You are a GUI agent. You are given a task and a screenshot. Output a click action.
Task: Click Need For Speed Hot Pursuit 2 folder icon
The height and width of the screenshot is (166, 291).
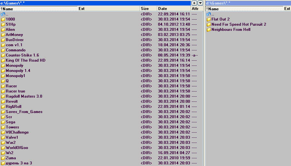pos(209,24)
